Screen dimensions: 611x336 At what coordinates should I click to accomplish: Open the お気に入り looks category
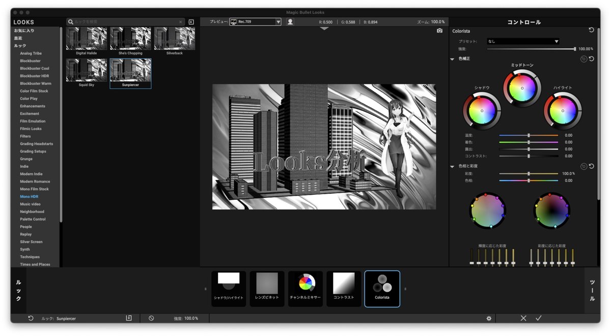[24, 30]
